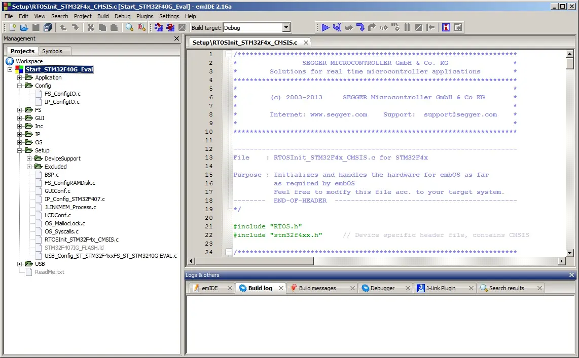Open the Build target dropdown
Viewport: 579px width, 358px height.
(286, 28)
